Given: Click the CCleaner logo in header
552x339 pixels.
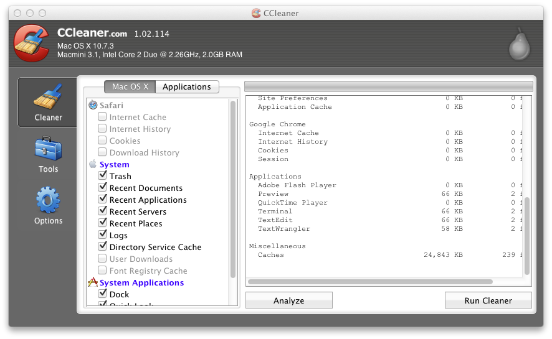Looking at the screenshot, I should click(31, 43).
